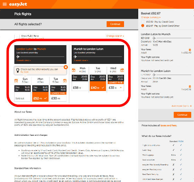Click Administration fees and charges heading
This screenshot has width=194, height=182.
pos(31,135)
